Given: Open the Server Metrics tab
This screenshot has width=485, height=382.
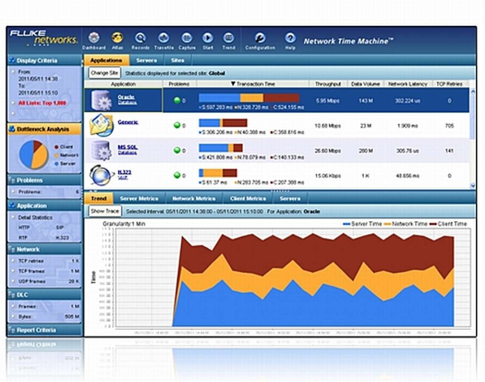Looking at the screenshot, I should 139,199.
